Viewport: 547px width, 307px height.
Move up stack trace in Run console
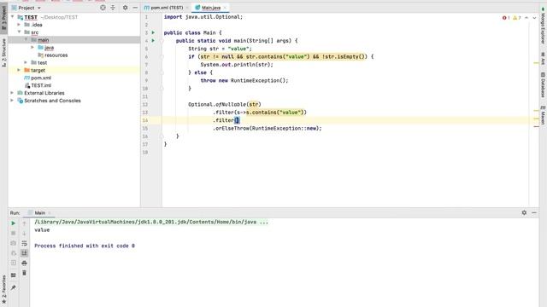coord(24,223)
